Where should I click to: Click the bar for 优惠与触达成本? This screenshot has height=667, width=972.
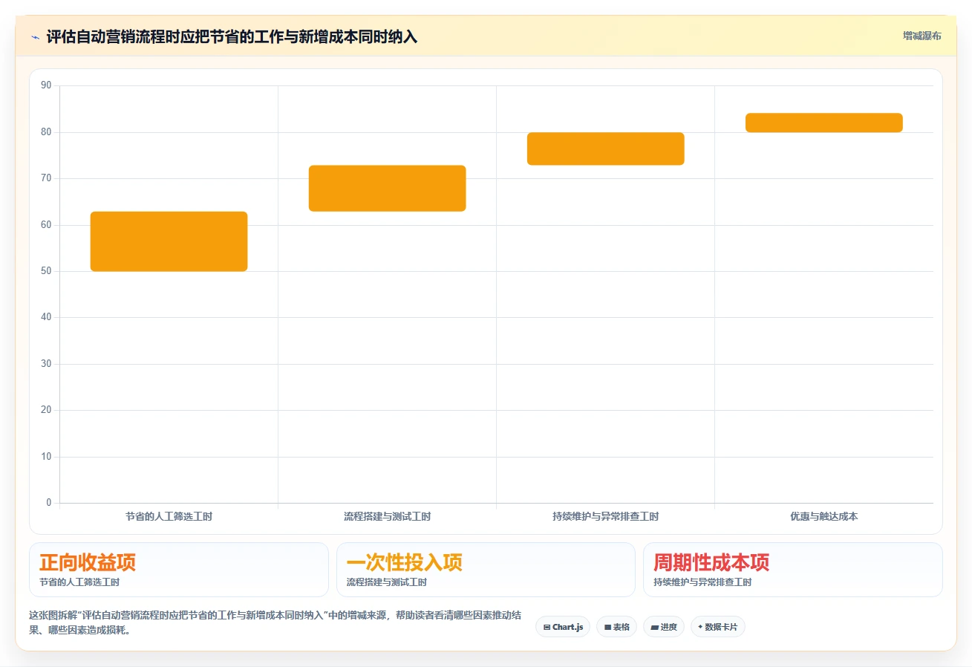[x=823, y=123]
